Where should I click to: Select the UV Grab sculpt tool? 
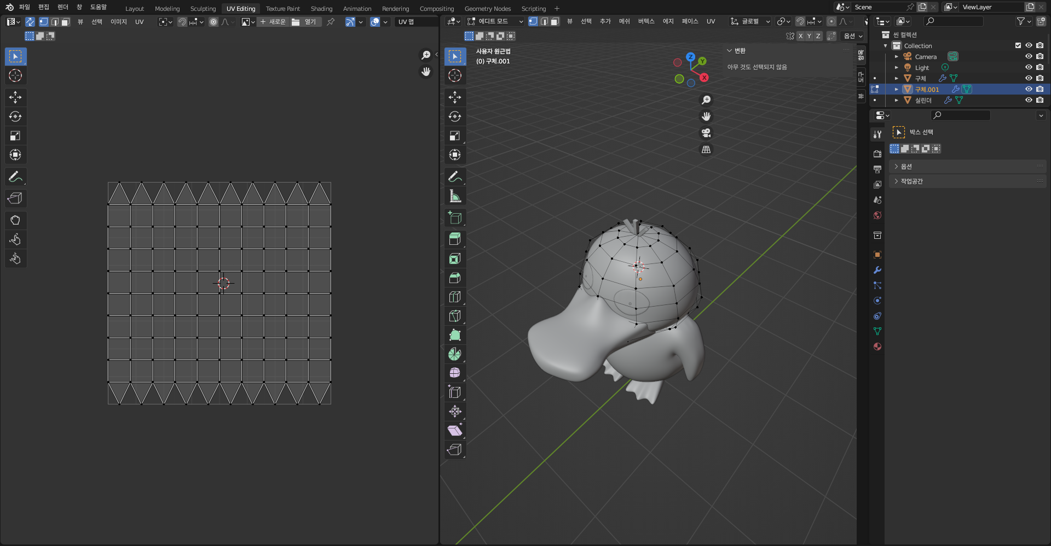(15, 220)
